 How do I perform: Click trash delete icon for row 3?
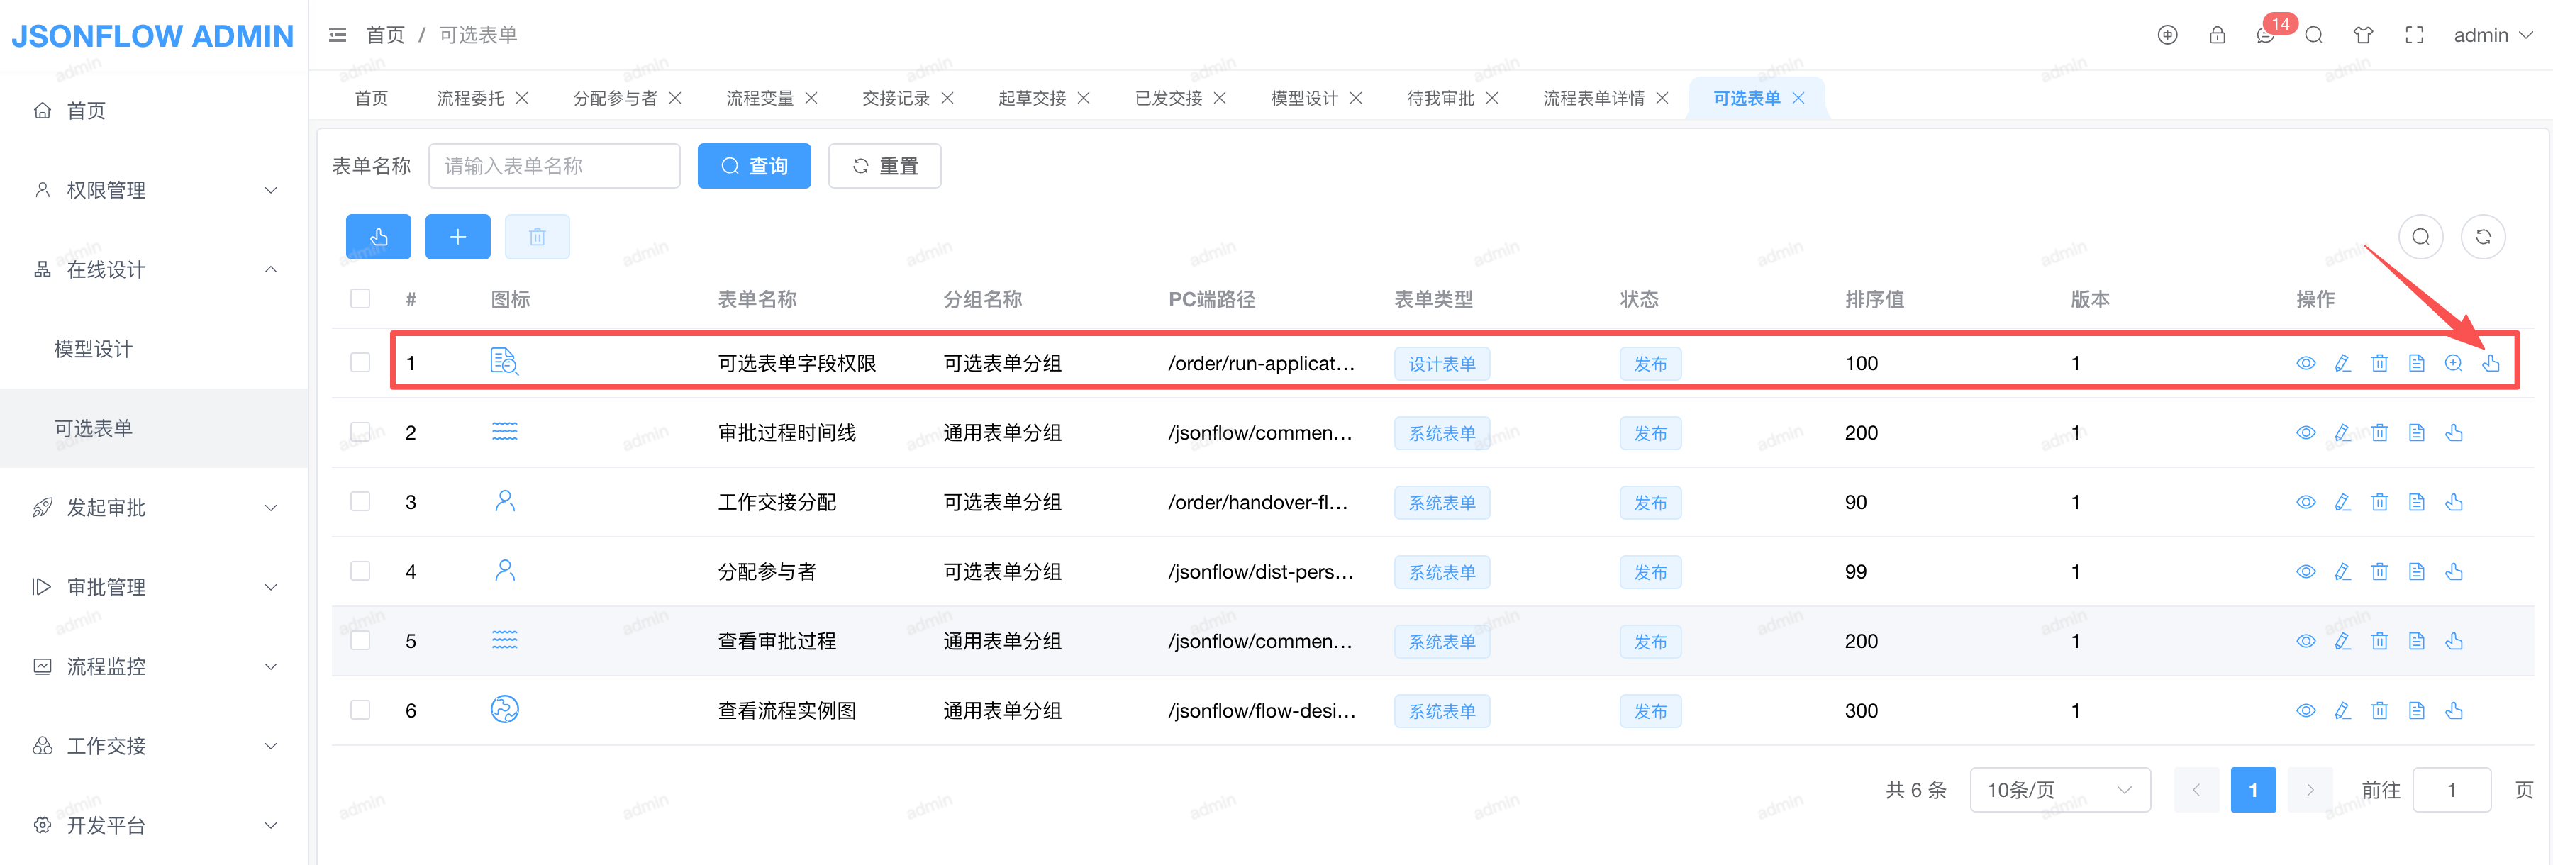(x=2379, y=503)
